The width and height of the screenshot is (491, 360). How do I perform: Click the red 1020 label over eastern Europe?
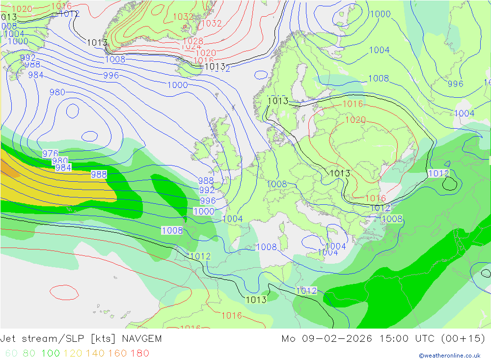[355, 120]
